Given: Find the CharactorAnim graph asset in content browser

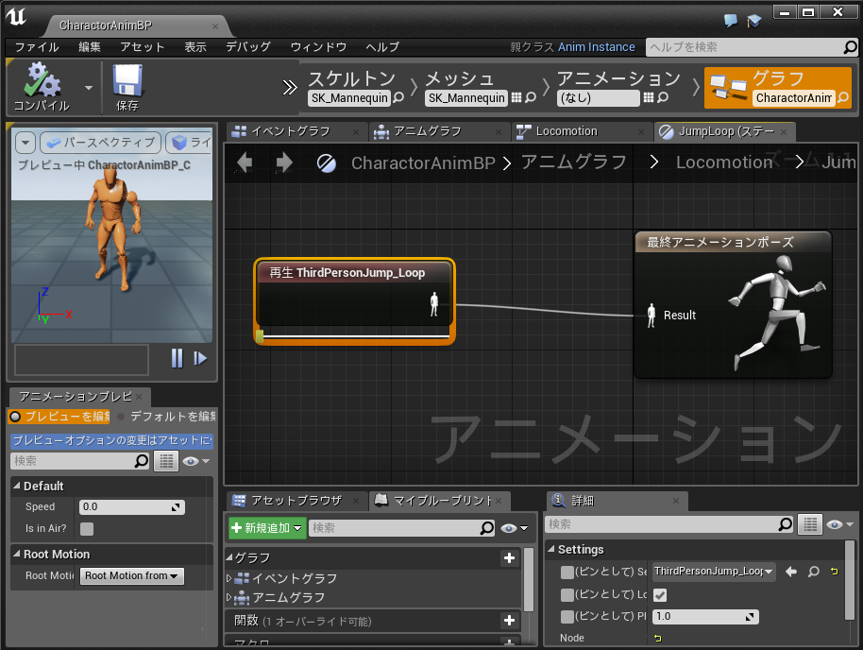Looking at the screenshot, I should (x=843, y=97).
